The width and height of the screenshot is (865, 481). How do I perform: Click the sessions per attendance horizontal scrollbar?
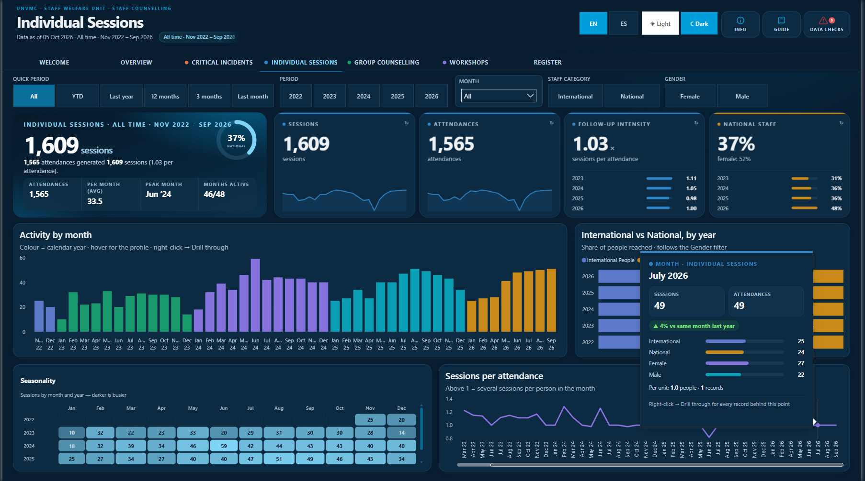point(666,465)
